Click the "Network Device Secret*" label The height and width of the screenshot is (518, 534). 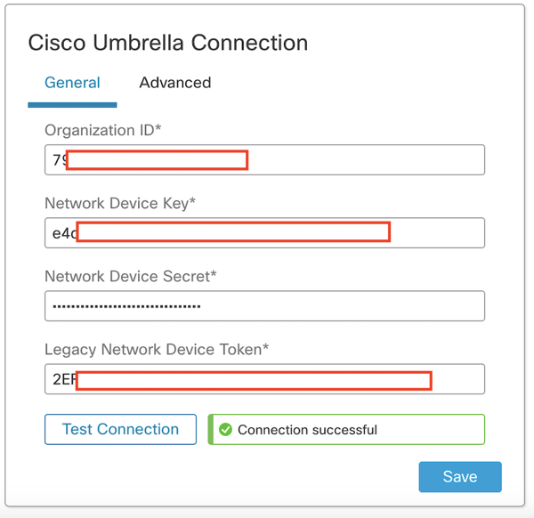click(131, 277)
